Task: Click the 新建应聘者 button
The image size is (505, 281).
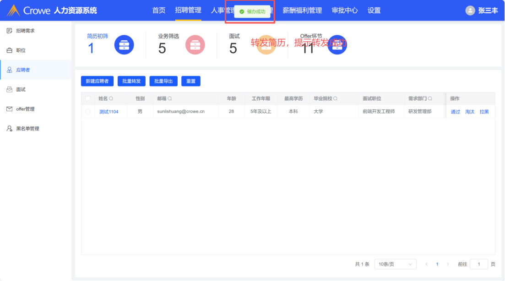Action: point(97,81)
